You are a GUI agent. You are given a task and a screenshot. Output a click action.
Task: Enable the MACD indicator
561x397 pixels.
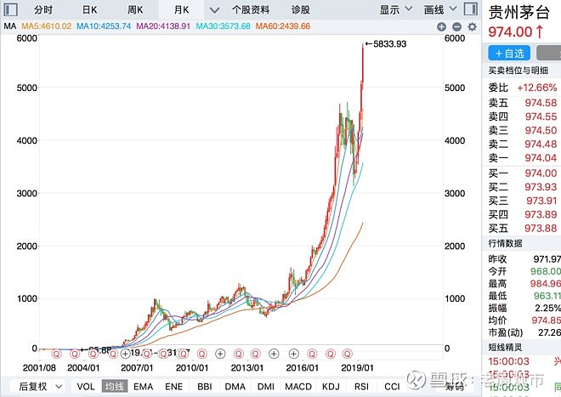coord(298,387)
